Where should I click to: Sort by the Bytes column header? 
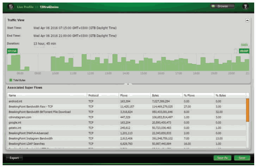(156, 95)
